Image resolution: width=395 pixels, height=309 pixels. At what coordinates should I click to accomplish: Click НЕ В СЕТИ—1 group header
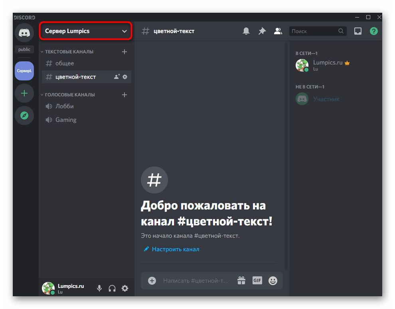pyautogui.click(x=310, y=87)
